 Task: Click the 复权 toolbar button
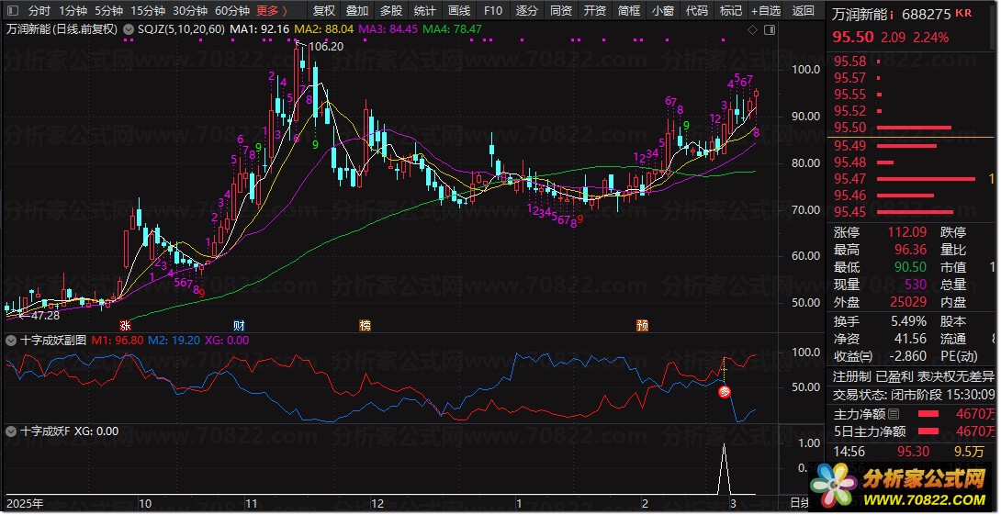click(x=324, y=11)
